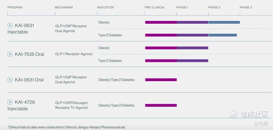
Task: Click the GLP-1 Receptor Agonist mechanism text
Action: point(74,54)
